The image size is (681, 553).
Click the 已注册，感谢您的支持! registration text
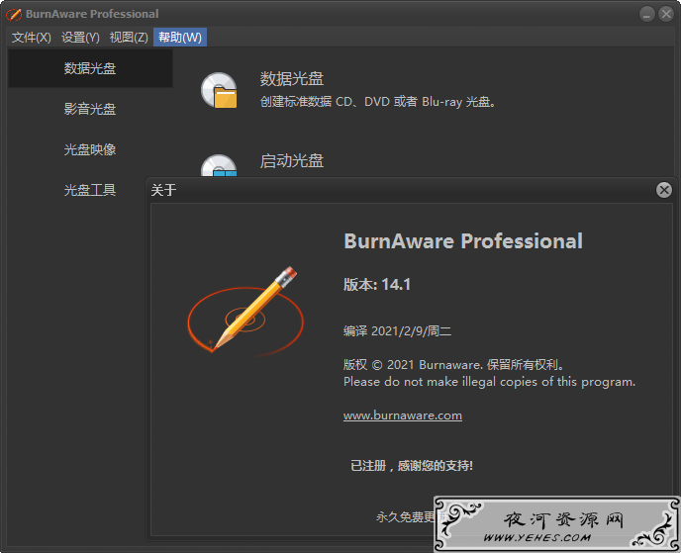tap(412, 466)
